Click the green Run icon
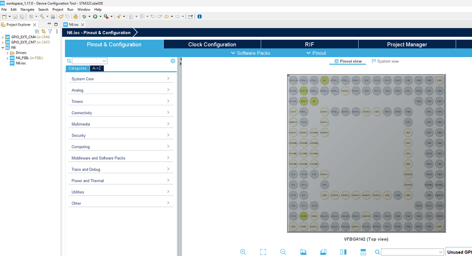This screenshot has height=256, width=472. point(95,17)
